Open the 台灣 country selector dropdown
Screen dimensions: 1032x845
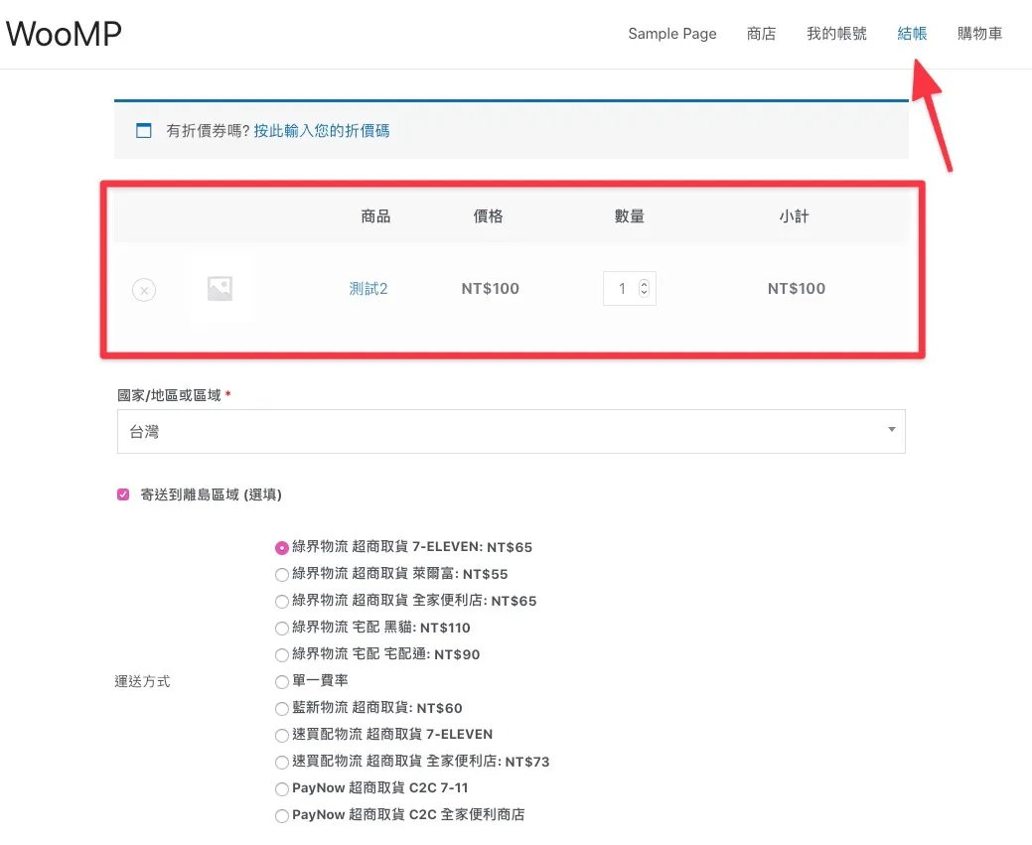point(511,431)
